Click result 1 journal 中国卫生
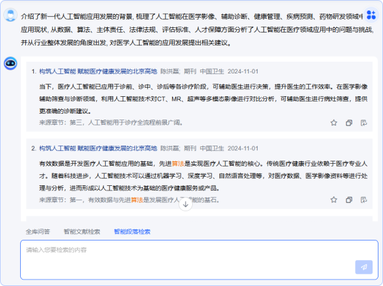 click(x=212, y=71)
